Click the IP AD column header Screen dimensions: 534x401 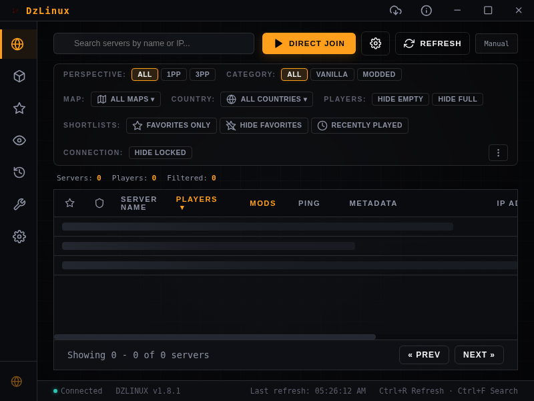507,203
